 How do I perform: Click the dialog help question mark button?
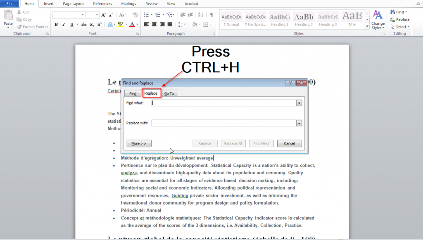[290, 83]
